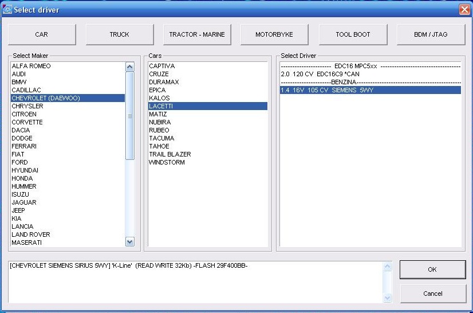
Task: Switch to the MOTORBYKE category
Action: tap(274, 34)
